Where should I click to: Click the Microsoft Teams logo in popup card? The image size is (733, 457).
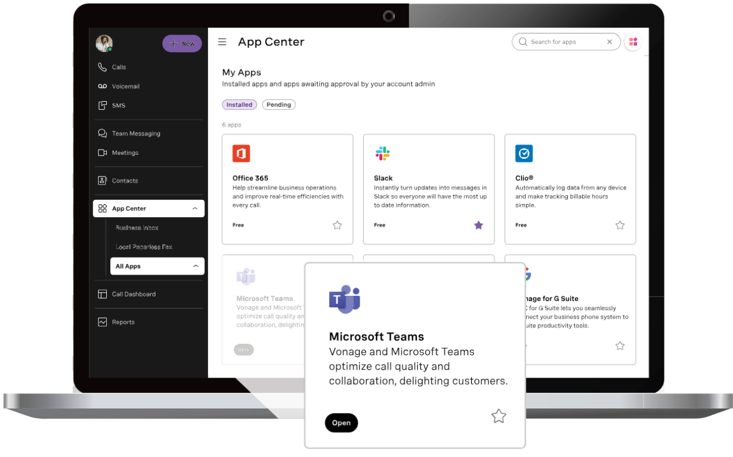(345, 299)
